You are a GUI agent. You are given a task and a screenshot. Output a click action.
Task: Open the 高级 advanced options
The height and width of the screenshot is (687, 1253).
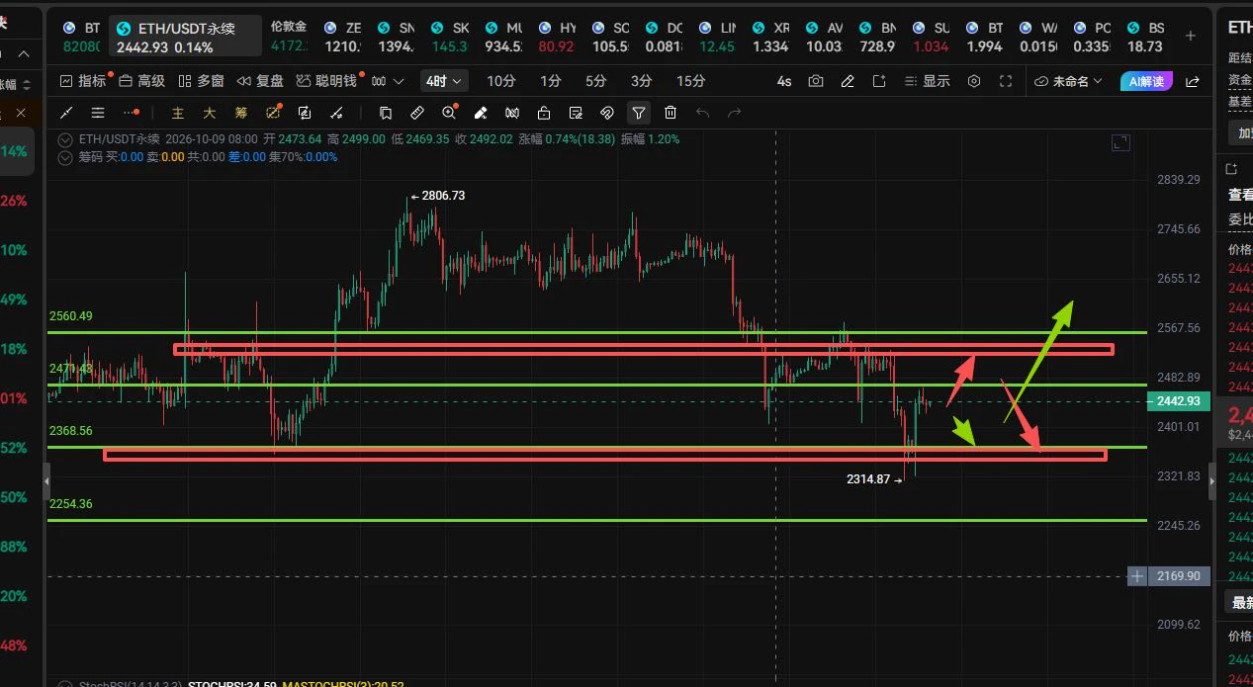click(142, 81)
